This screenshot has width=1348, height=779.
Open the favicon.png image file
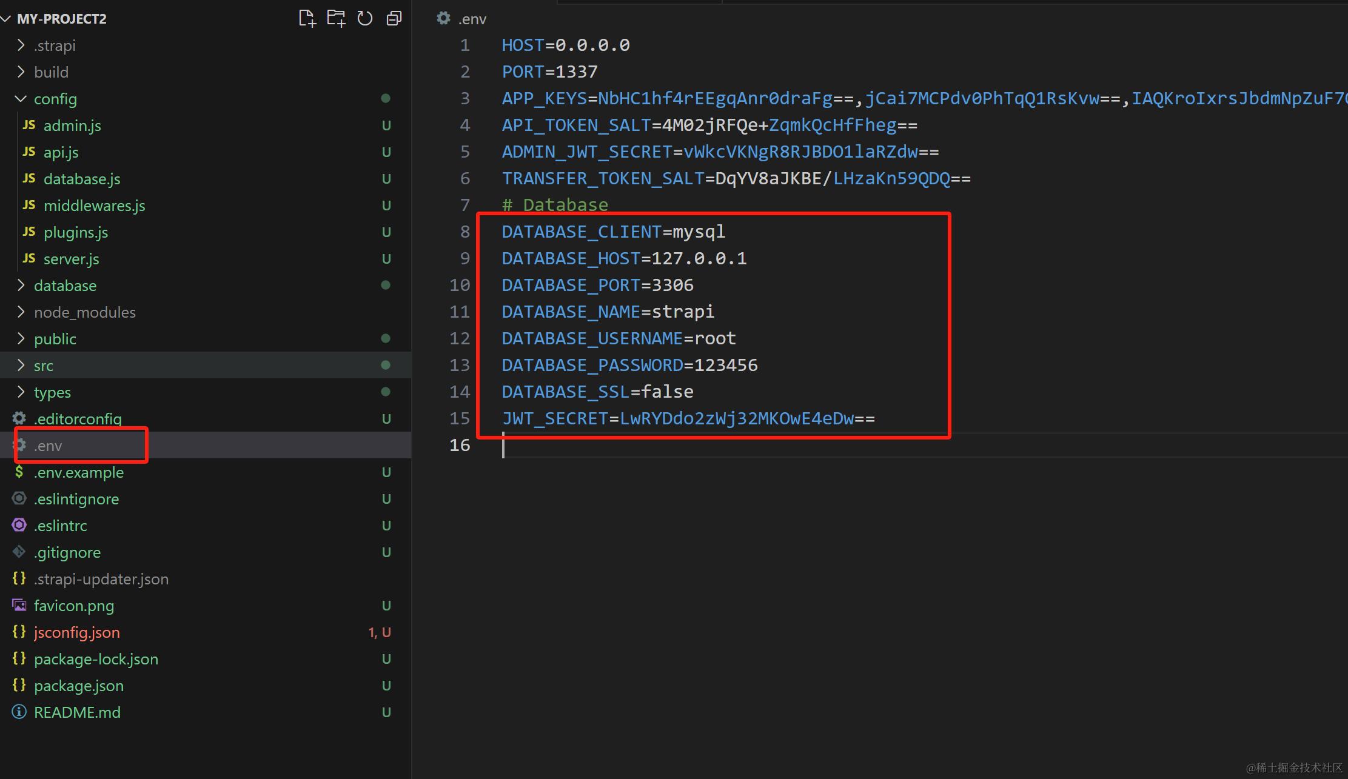click(73, 606)
